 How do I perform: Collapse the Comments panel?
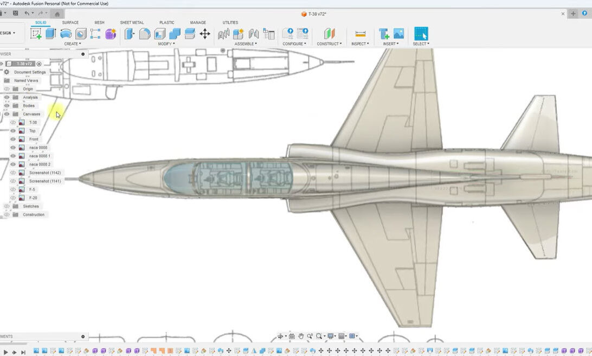click(83, 336)
